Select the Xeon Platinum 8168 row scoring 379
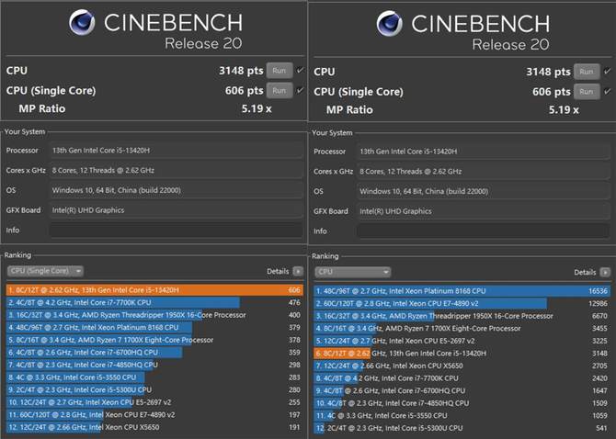 pyautogui.click(x=154, y=328)
